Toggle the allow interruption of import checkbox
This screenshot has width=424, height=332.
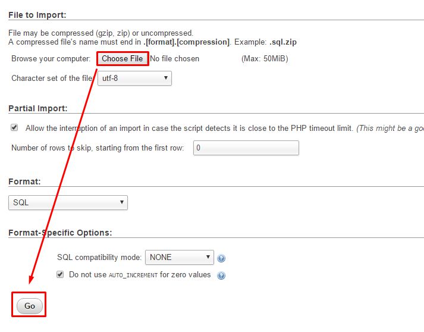point(14,127)
